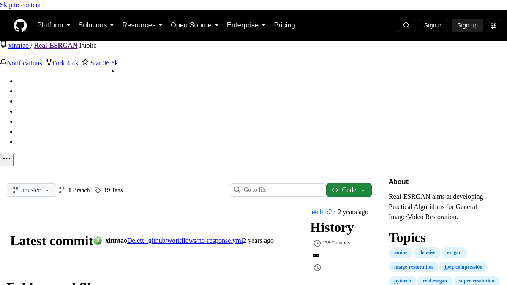Click the Fork icon
This screenshot has width=507, height=285.
[49, 62]
